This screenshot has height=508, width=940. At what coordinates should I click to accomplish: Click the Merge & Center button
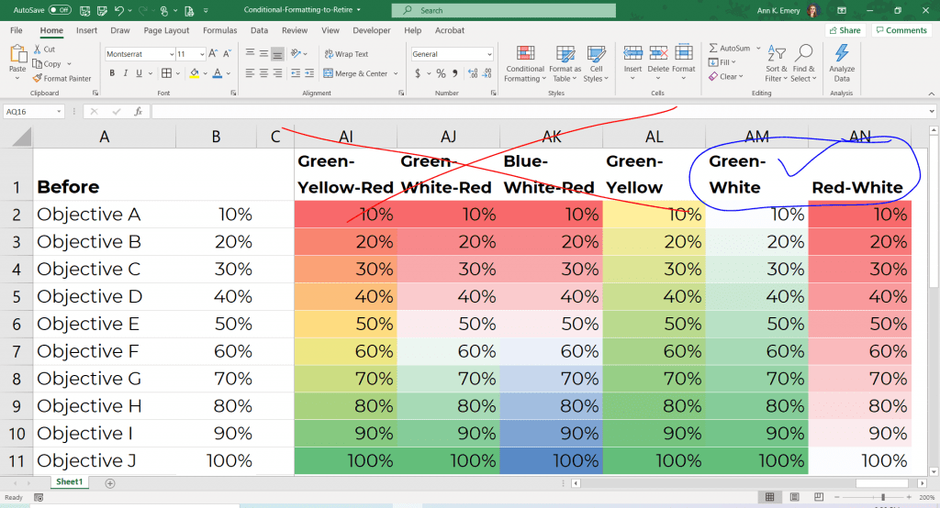[360, 73]
